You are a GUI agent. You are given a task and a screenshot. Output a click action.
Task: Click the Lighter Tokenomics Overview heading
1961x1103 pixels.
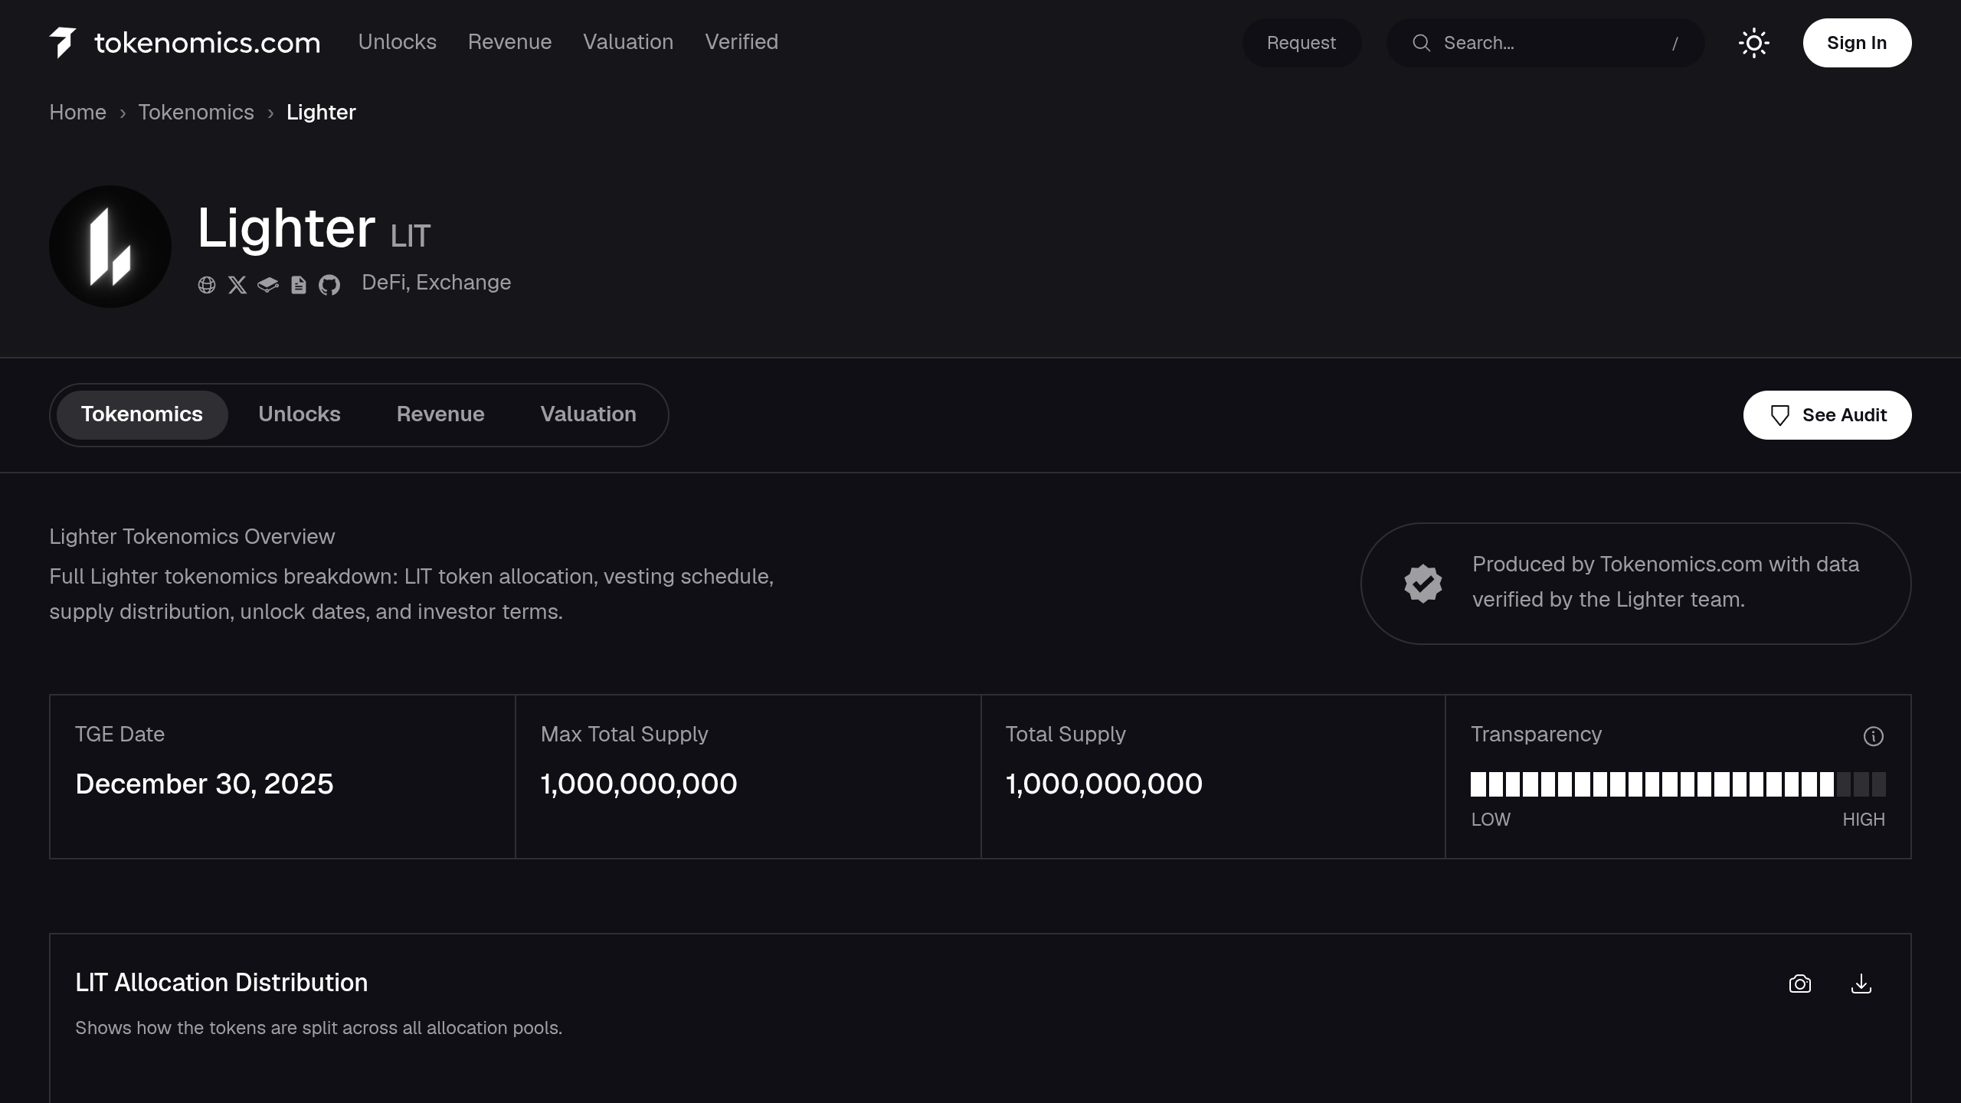192,537
